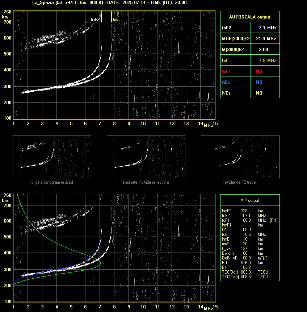Select the h'Es 'NO' value
This screenshot has width=307, height=312.
[259, 93]
